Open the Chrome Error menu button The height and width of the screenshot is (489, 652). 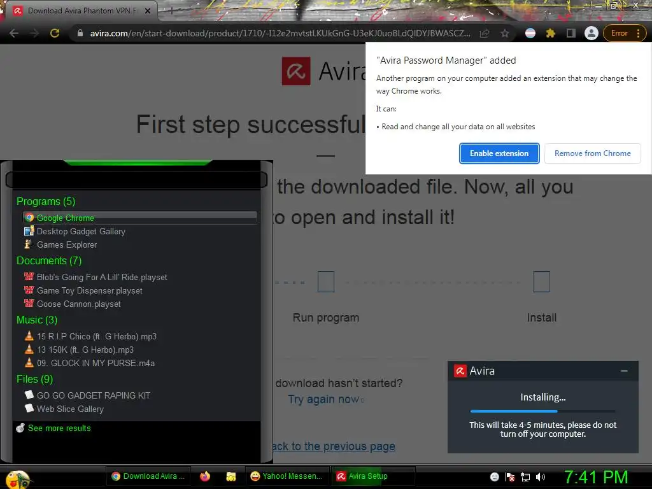tap(625, 33)
